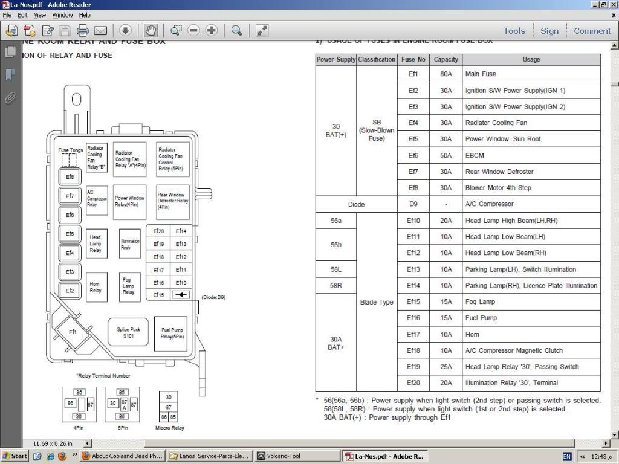Click horizontal scrollbar left arrow
The width and height of the screenshot is (619, 464).
coord(87,443)
